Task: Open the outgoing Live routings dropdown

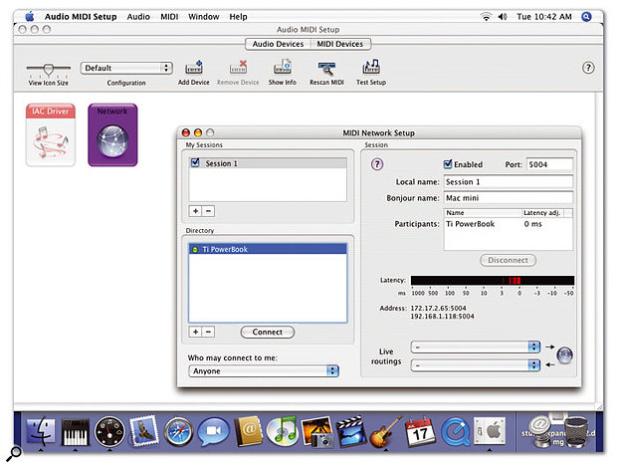Action: (x=476, y=347)
